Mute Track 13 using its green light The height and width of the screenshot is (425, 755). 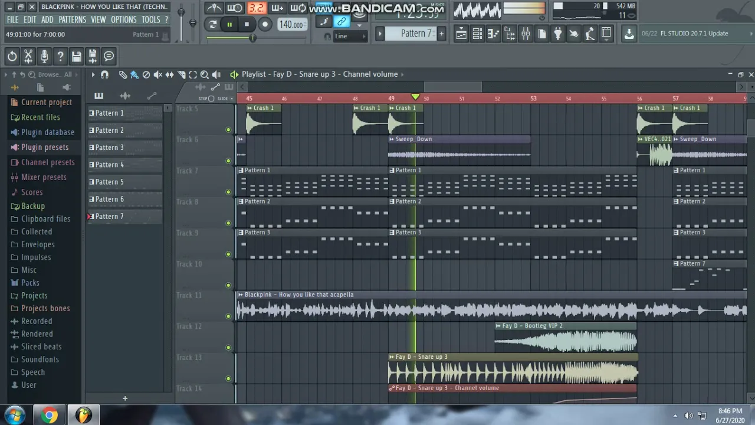click(x=228, y=379)
